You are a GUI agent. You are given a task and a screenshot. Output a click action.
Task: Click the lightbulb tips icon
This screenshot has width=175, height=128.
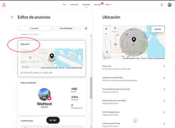[135, 121]
